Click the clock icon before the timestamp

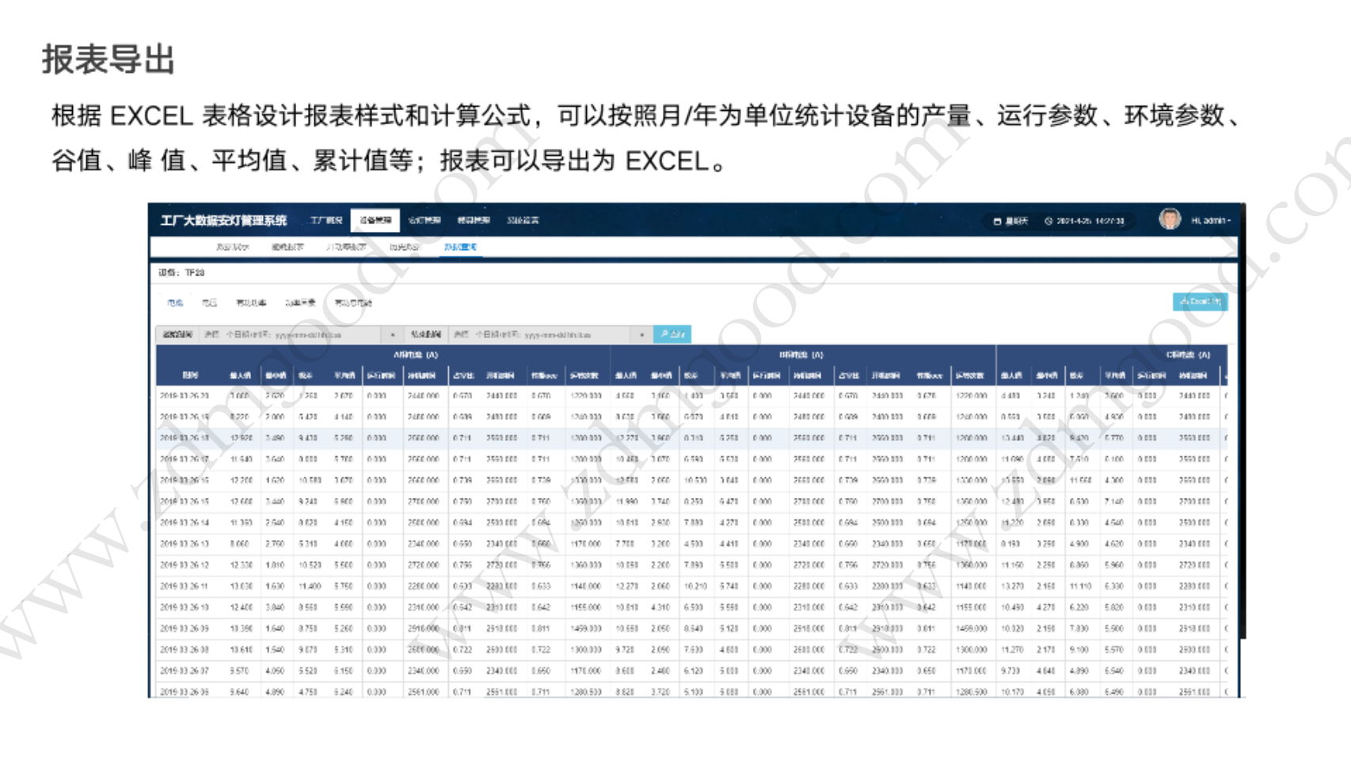(x=1048, y=222)
